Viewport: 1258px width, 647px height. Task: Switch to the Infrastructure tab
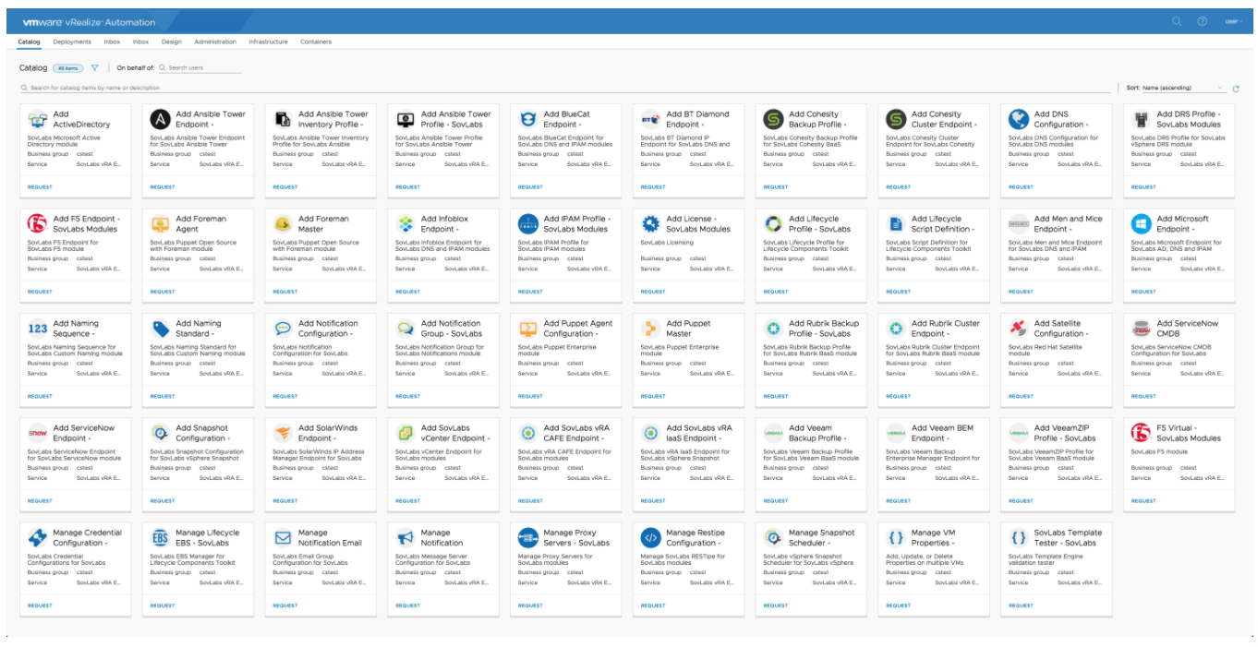[x=268, y=42]
